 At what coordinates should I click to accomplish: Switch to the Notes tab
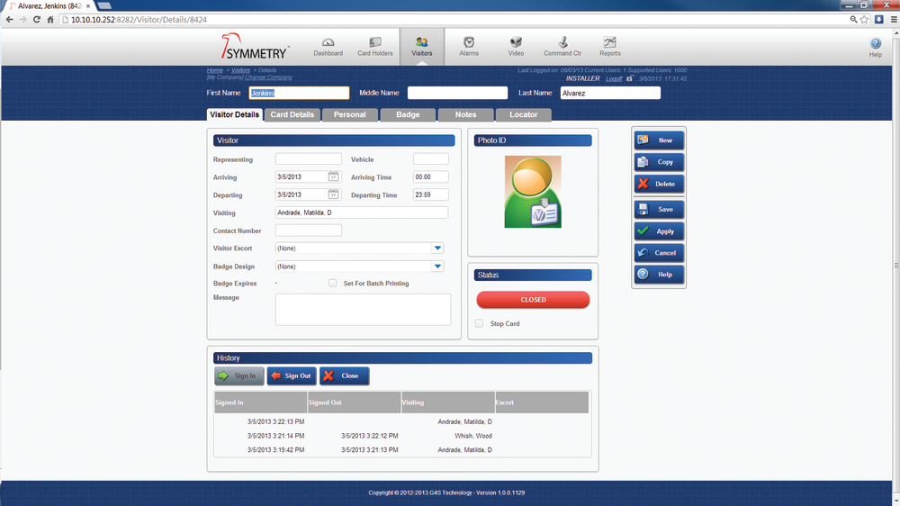(x=465, y=115)
